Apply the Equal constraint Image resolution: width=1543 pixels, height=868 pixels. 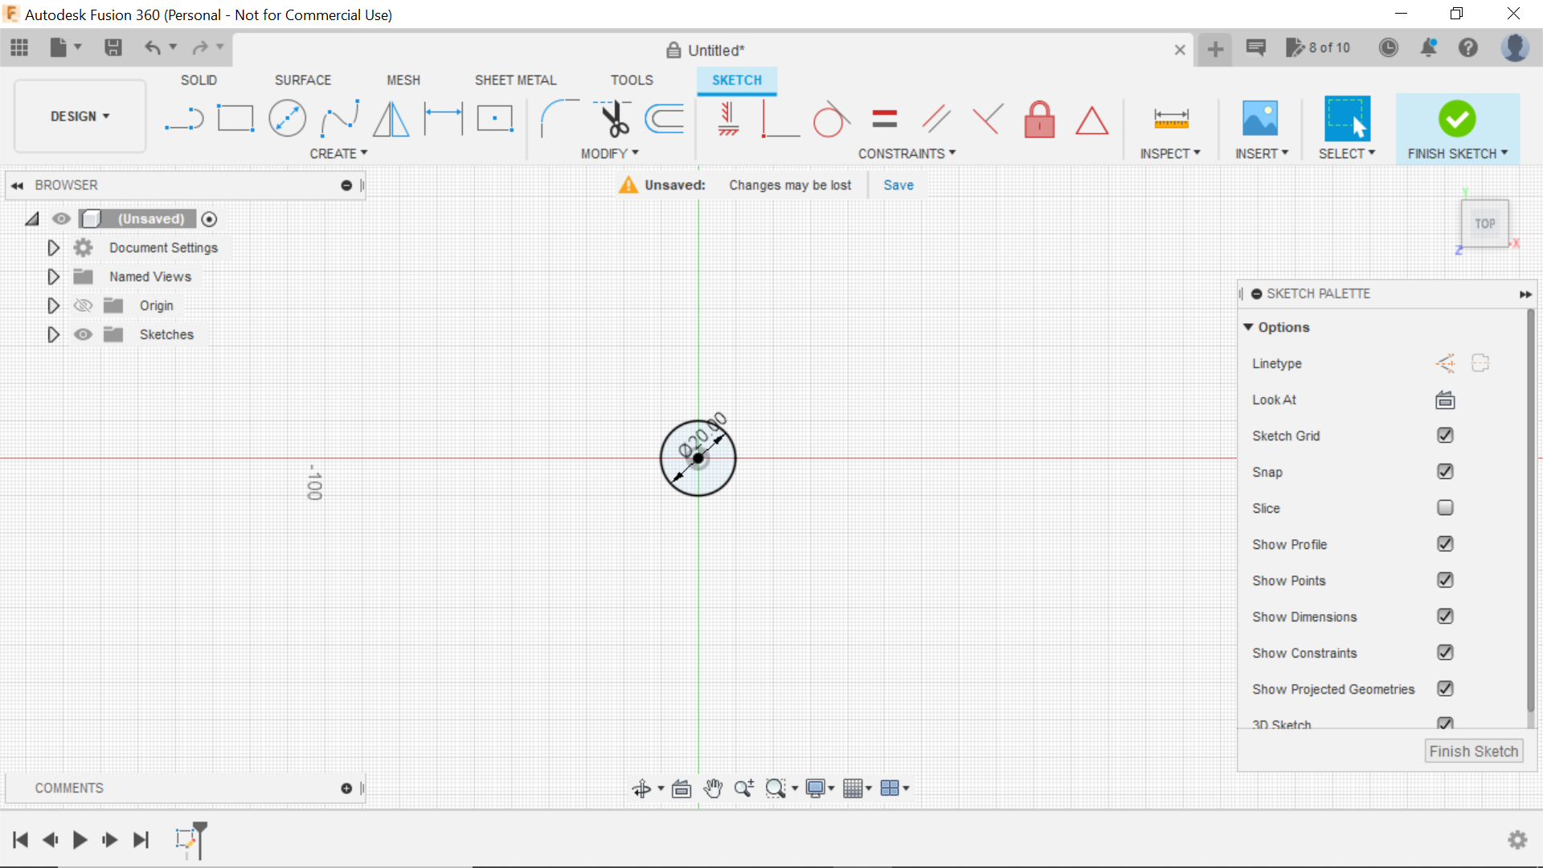tap(884, 118)
